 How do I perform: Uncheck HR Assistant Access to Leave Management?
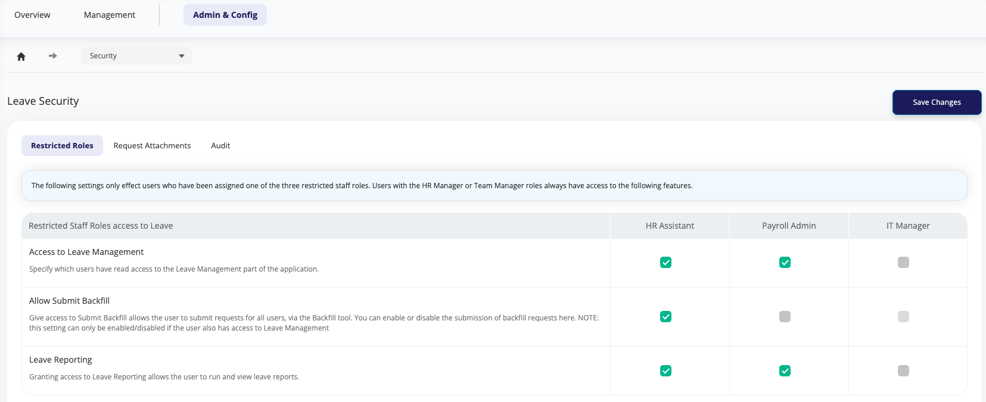pos(665,262)
